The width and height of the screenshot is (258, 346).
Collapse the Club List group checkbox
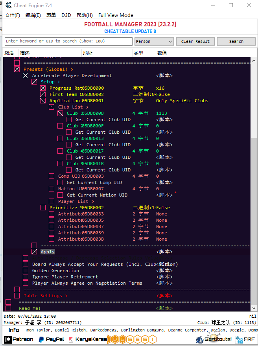[52, 107]
